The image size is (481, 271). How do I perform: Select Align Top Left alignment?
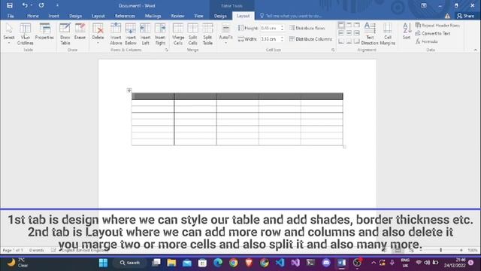(x=341, y=25)
